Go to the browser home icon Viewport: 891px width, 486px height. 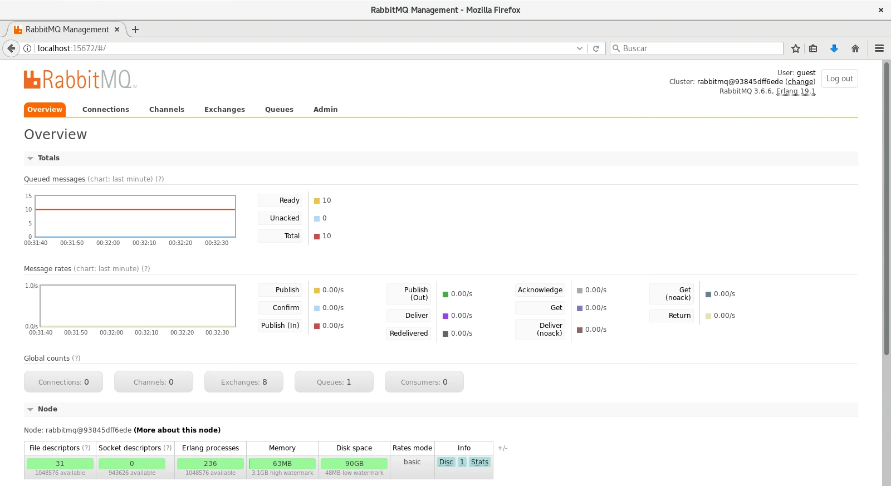click(855, 48)
